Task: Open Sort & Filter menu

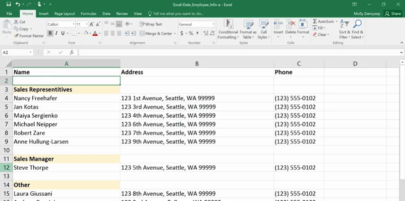Action: (344, 29)
